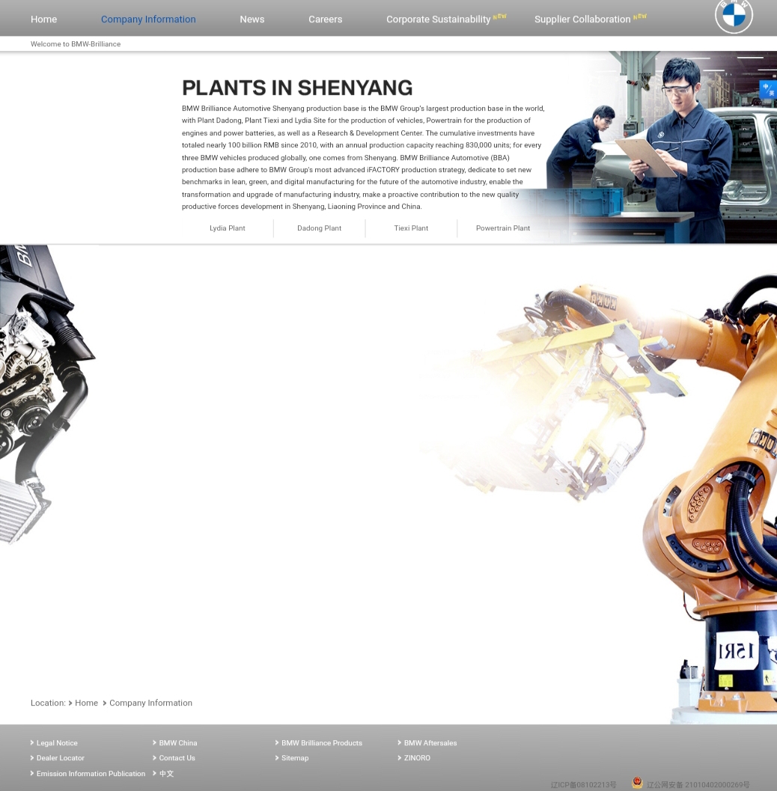777x791 pixels.
Task: Visit the BMW China footer link
Action: pyautogui.click(x=178, y=743)
